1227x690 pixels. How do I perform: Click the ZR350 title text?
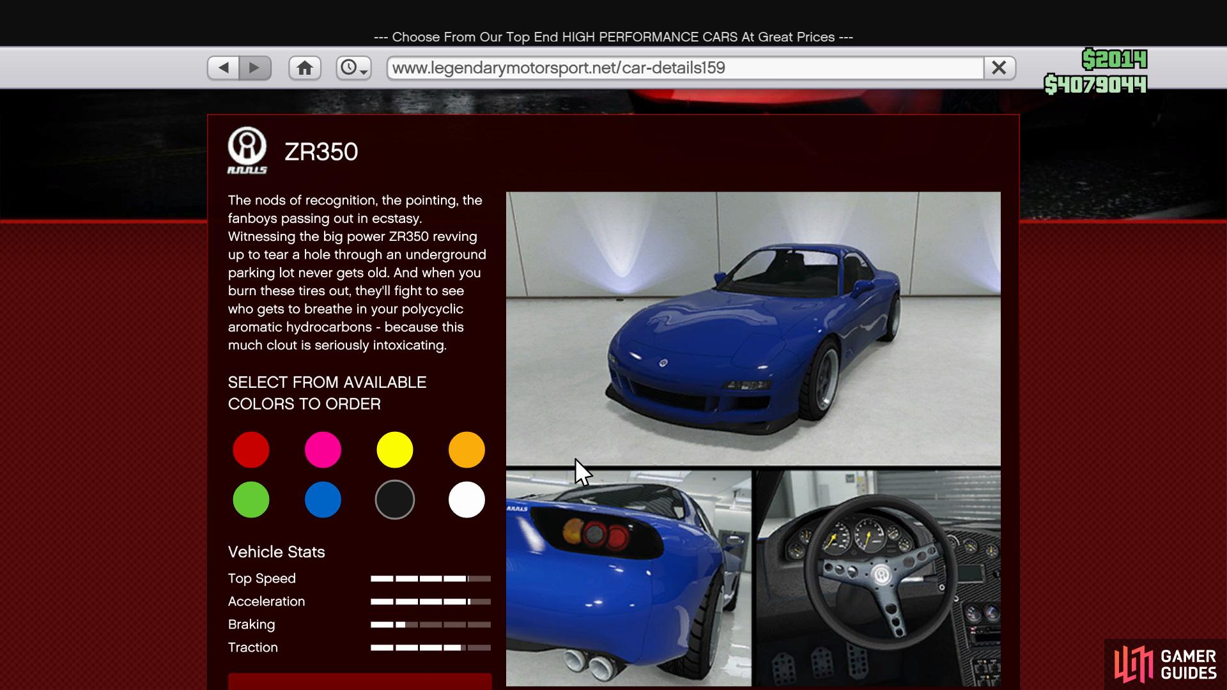(321, 152)
